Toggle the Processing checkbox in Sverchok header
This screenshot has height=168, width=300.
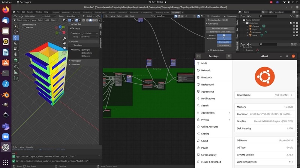225,16
